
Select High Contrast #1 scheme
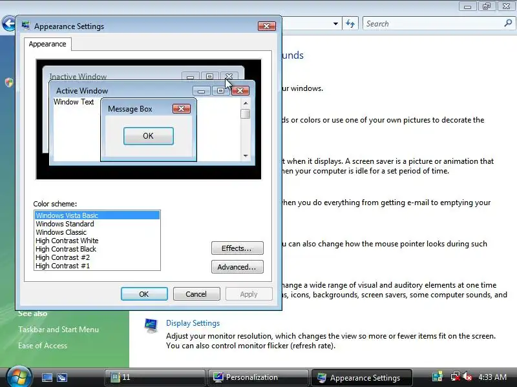point(98,266)
